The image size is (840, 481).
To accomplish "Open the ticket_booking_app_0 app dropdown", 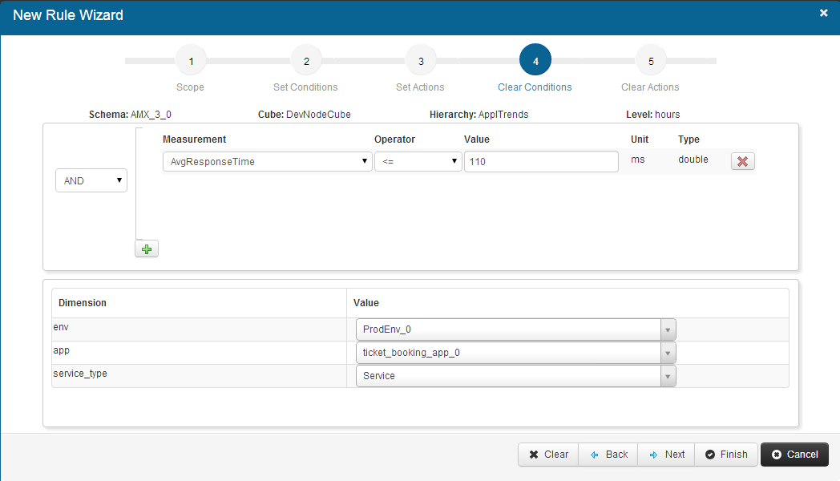I will pos(515,353).
